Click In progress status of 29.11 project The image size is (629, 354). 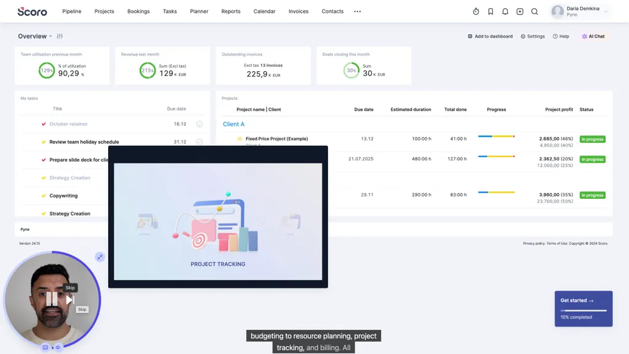593,195
